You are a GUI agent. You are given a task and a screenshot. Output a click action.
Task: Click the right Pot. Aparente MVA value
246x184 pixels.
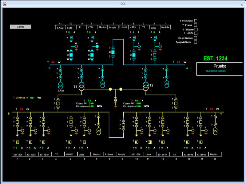click(x=139, y=106)
